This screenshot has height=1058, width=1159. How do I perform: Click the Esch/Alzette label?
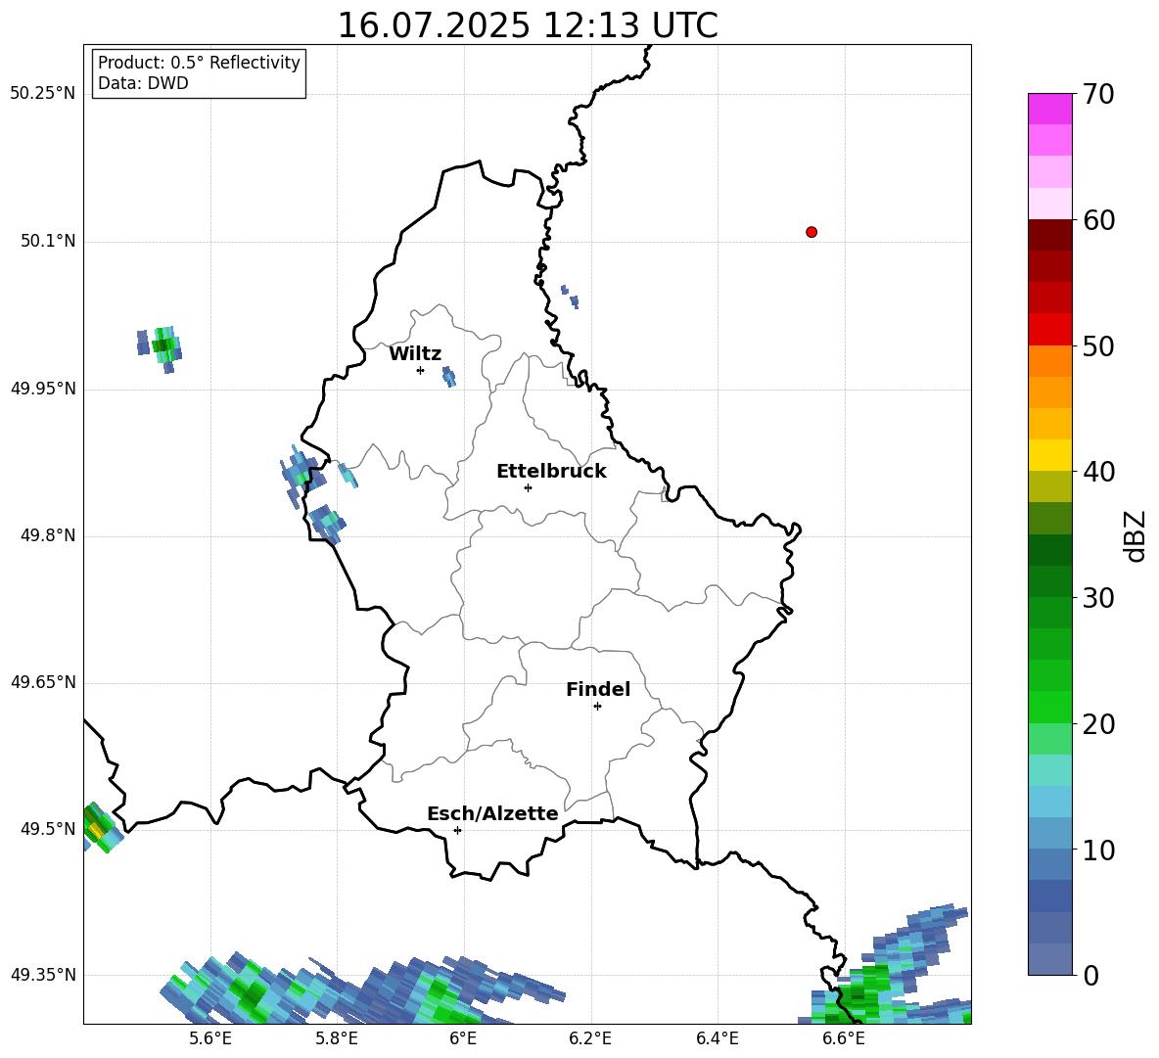point(492,813)
